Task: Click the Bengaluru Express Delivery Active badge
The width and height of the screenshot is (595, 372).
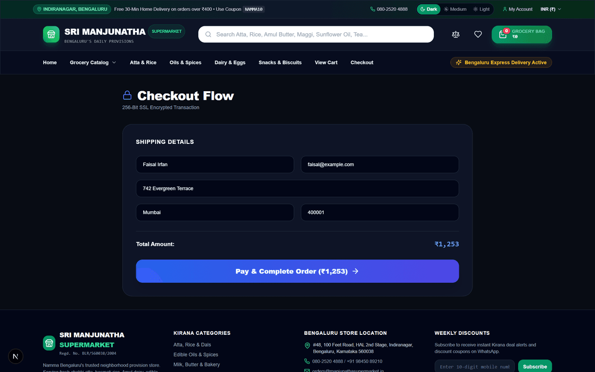Action: (x=501, y=62)
